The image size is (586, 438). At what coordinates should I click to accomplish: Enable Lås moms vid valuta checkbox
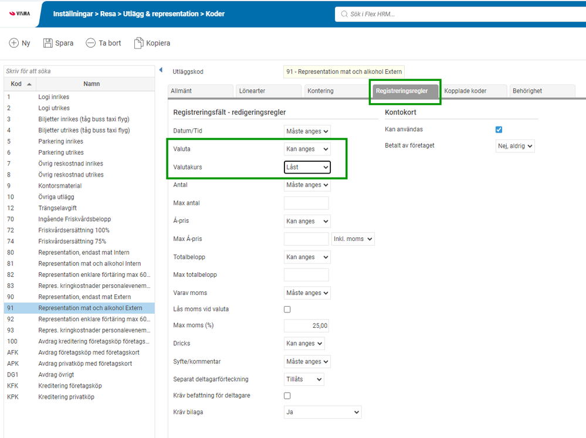pos(287,309)
